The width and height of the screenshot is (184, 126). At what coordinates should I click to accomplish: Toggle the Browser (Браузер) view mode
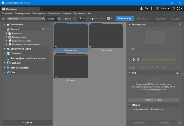pos(50,19)
